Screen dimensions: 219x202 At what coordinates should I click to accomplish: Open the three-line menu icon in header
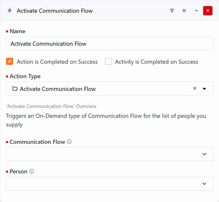tap(184, 11)
